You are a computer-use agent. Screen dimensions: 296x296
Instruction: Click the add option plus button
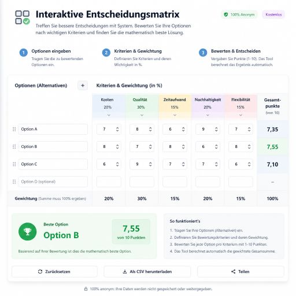[x=83, y=86]
